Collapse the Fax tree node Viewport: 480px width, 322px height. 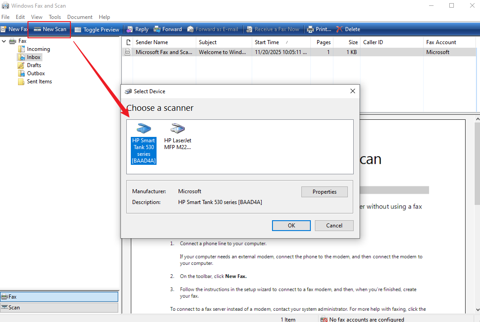tap(4, 41)
